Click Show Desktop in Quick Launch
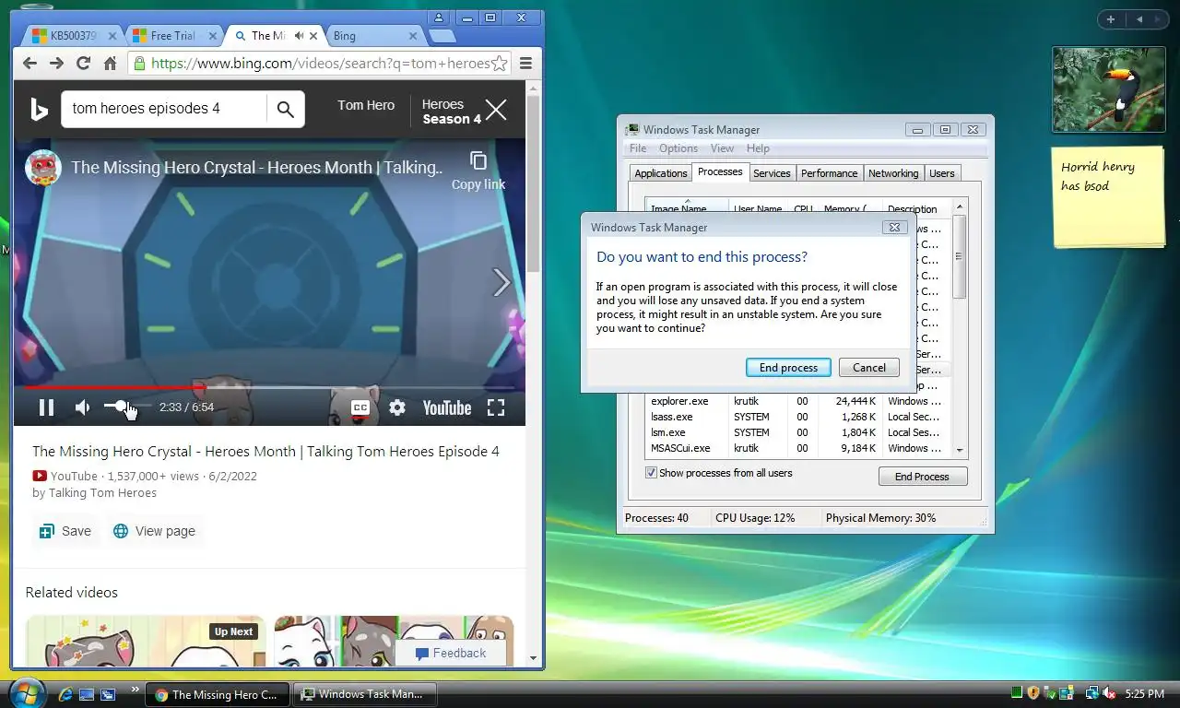This screenshot has width=1180, height=708. coord(87,694)
